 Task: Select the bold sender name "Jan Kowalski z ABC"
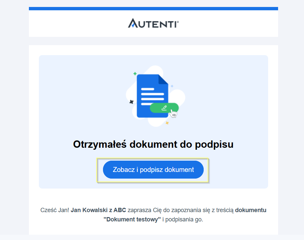(98, 210)
